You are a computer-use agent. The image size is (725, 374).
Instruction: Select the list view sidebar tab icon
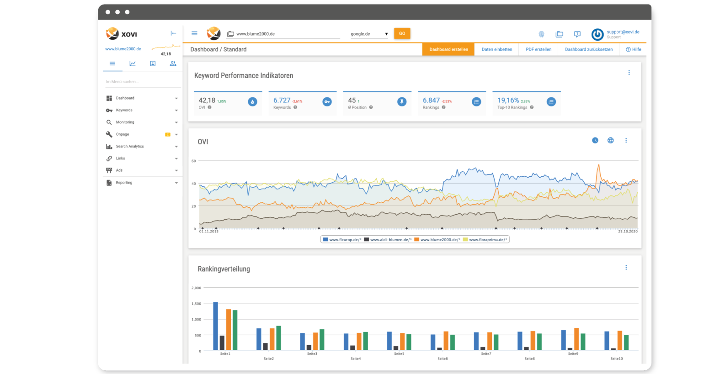(112, 64)
